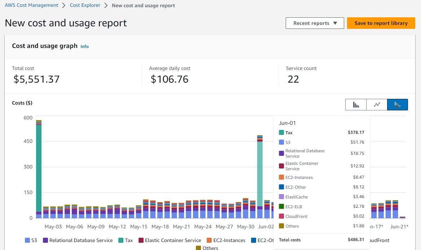The image size is (421, 250).
Task: Click CloudFront swatch in tooltip
Action: coord(281,216)
